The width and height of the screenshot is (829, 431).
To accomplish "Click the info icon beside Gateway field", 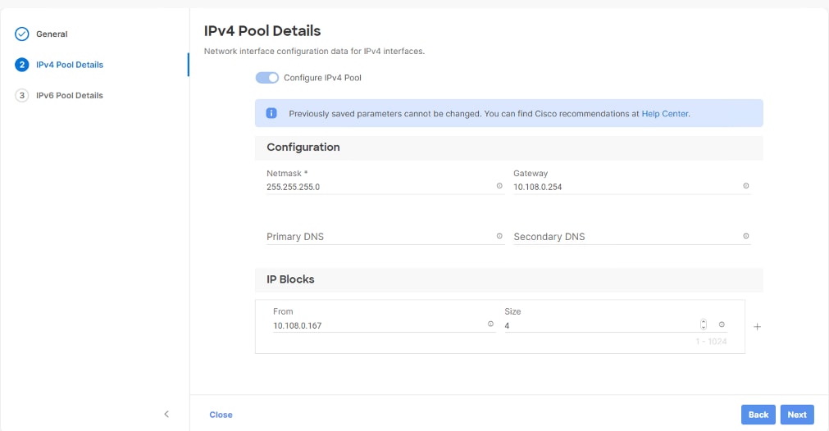I will [x=745, y=187].
